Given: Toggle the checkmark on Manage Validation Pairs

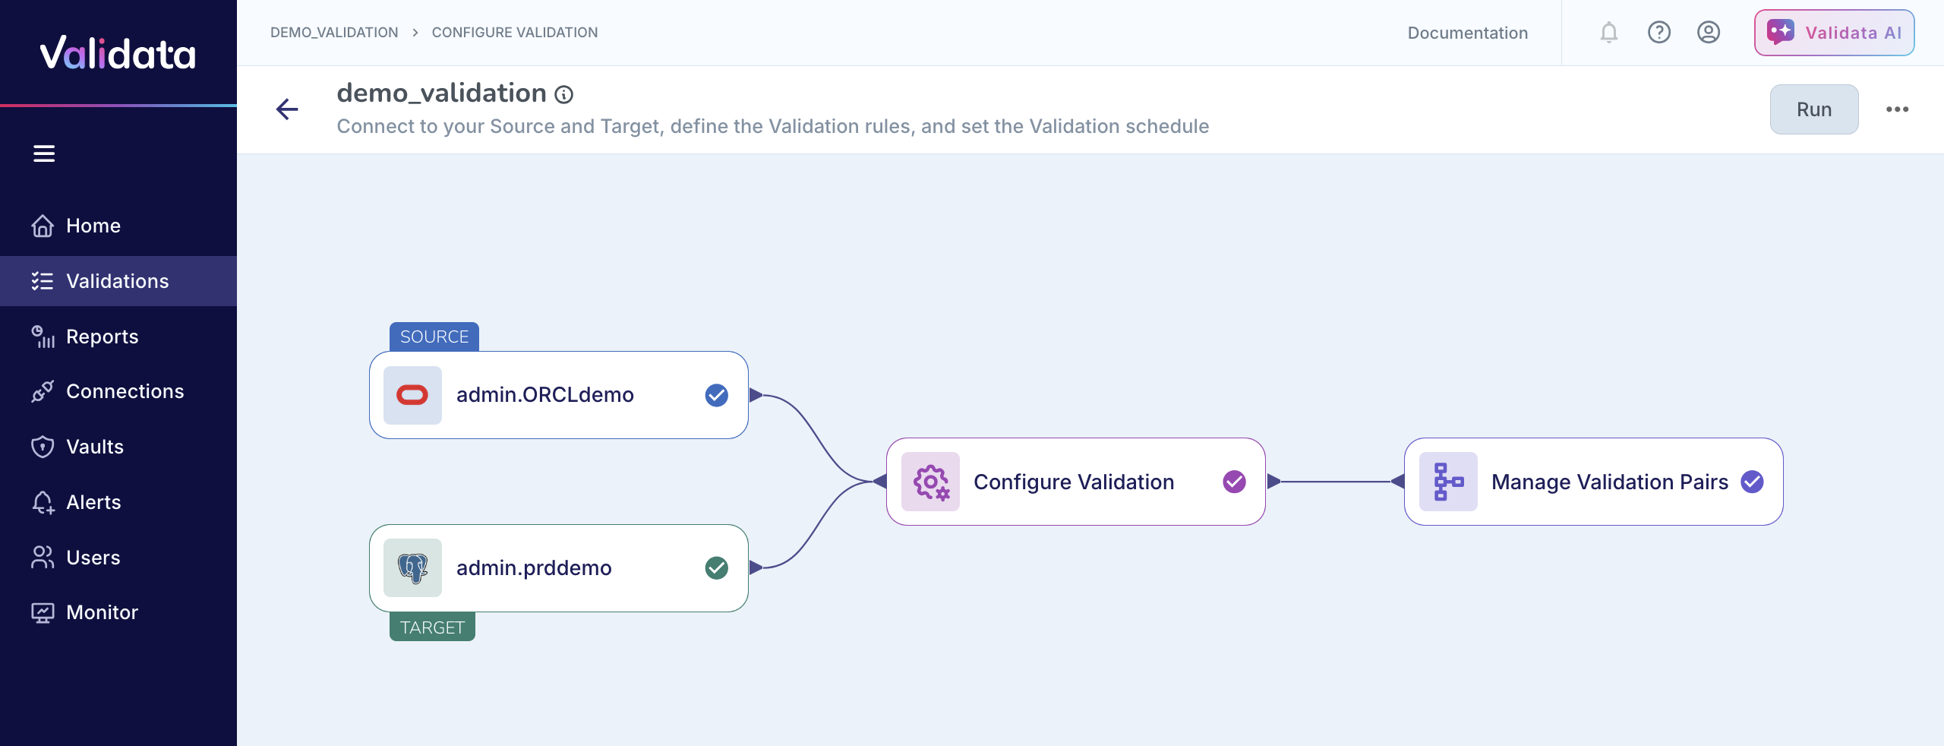Looking at the screenshot, I should click(1751, 482).
